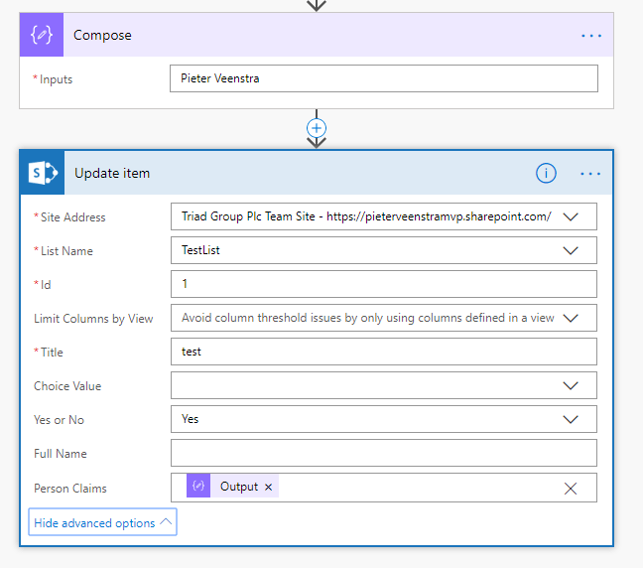Click the Site Address label
Viewport: 643px width, 568px height.
(x=72, y=217)
